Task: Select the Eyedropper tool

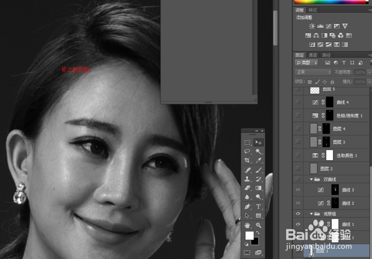Action: (x=259, y=160)
